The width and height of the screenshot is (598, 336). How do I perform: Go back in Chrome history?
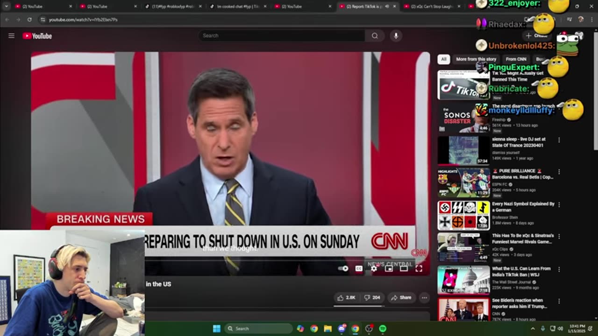[7, 20]
